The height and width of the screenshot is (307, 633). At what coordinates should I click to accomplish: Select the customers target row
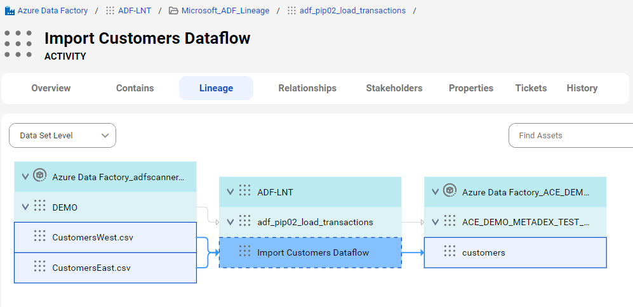point(515,252)
